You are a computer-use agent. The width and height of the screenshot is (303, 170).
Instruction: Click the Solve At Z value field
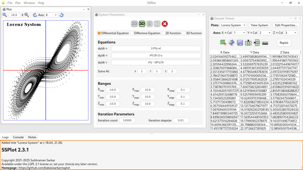point(172,71)
